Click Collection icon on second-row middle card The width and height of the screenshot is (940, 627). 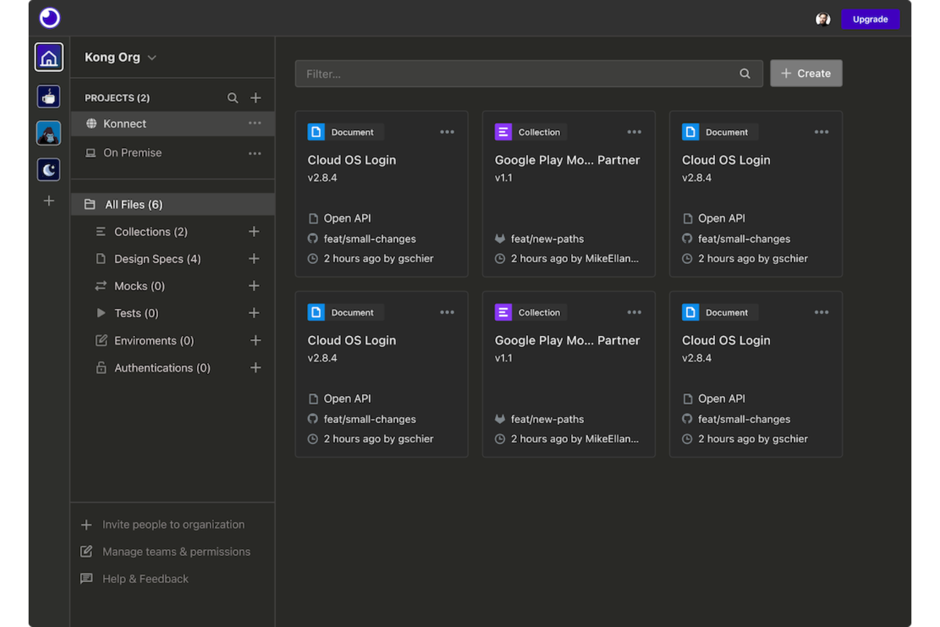coord(504,313)
